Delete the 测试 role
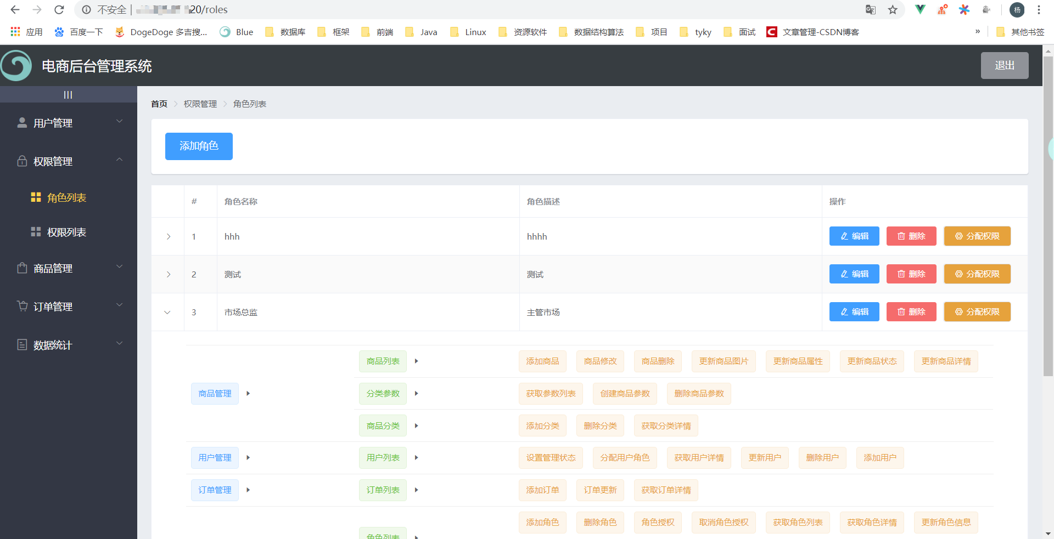1054x539 pixels. [911, 274]
